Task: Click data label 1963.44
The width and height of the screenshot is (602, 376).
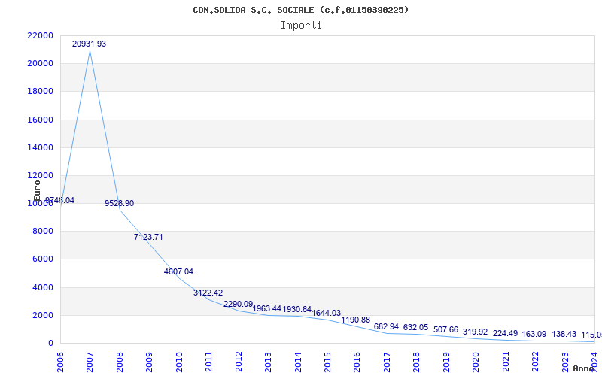Action: click(267, 308)
